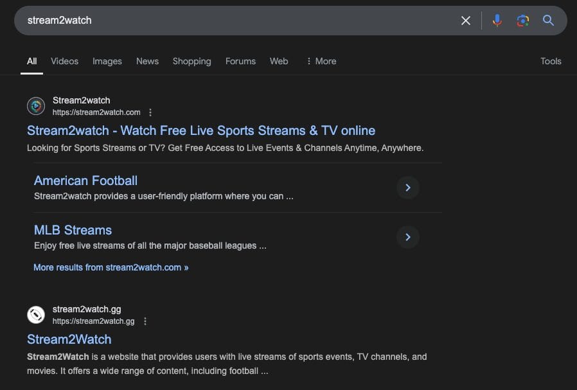Click More results from stream2watch.com

pos(111,267)
